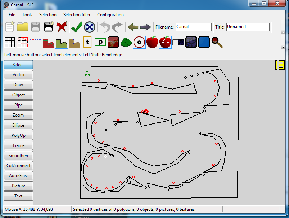Go to the next level with gray arrow
The width and height of the screenshot is (289, 218).
pos(146,27)
